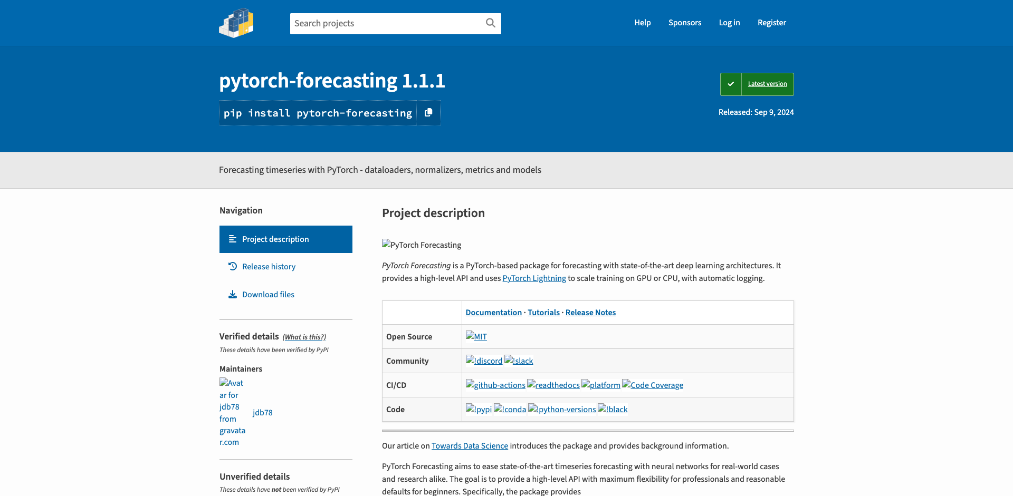Open the Code Coverage badge

click(x=653, y=385)
